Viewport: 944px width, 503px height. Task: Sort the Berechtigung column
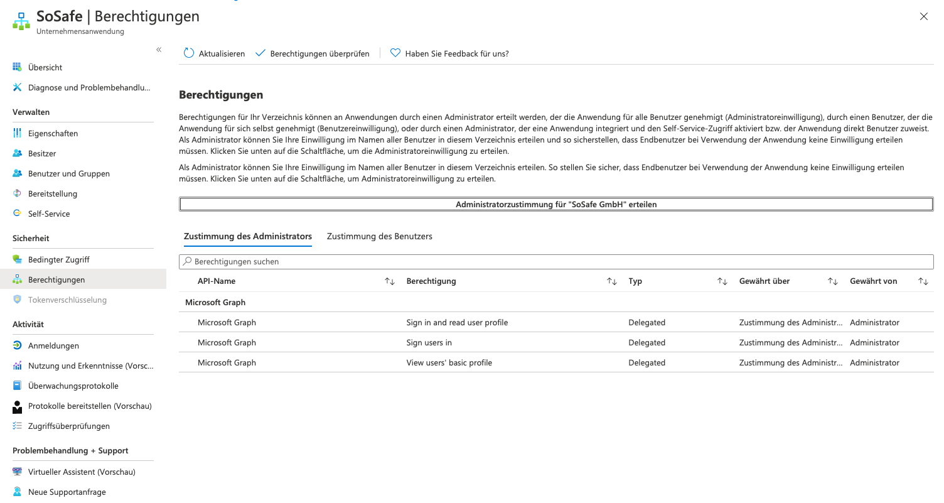(612, 281)
